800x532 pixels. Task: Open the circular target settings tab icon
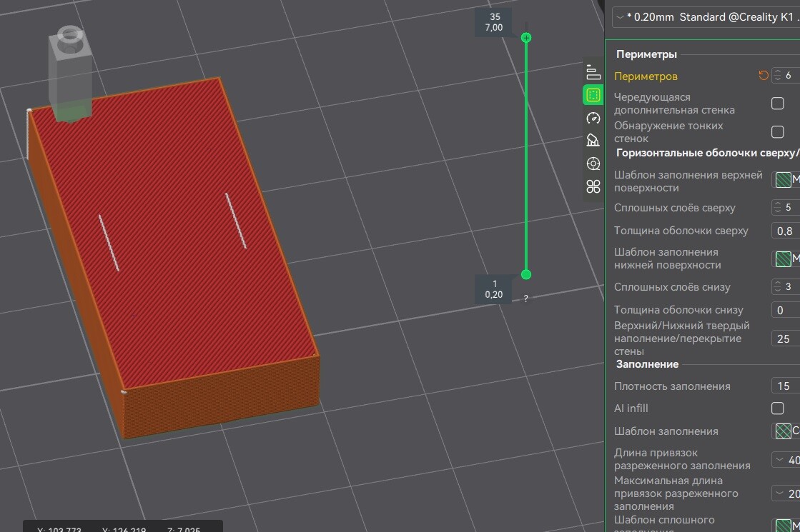[593, 164]
